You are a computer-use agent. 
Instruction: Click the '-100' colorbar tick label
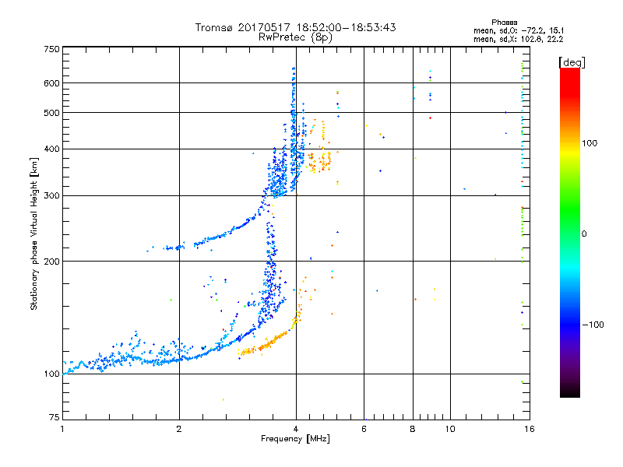tap(593, 325)
